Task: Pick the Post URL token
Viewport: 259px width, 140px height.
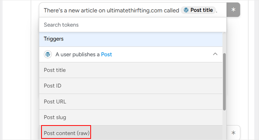Action: [131, 101]
